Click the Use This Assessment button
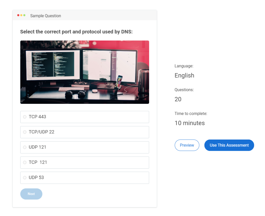The width and height of the screenshot is (265, 216). (x=229, y=145)
